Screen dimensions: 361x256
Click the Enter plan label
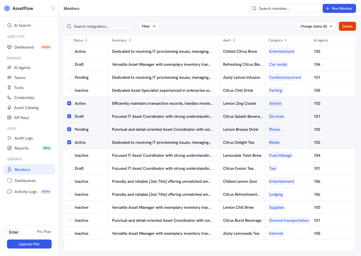coord(14,232)
